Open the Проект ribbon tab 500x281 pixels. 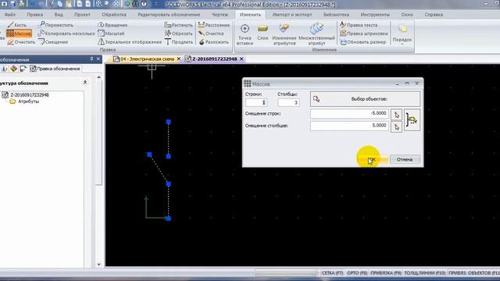82,15
